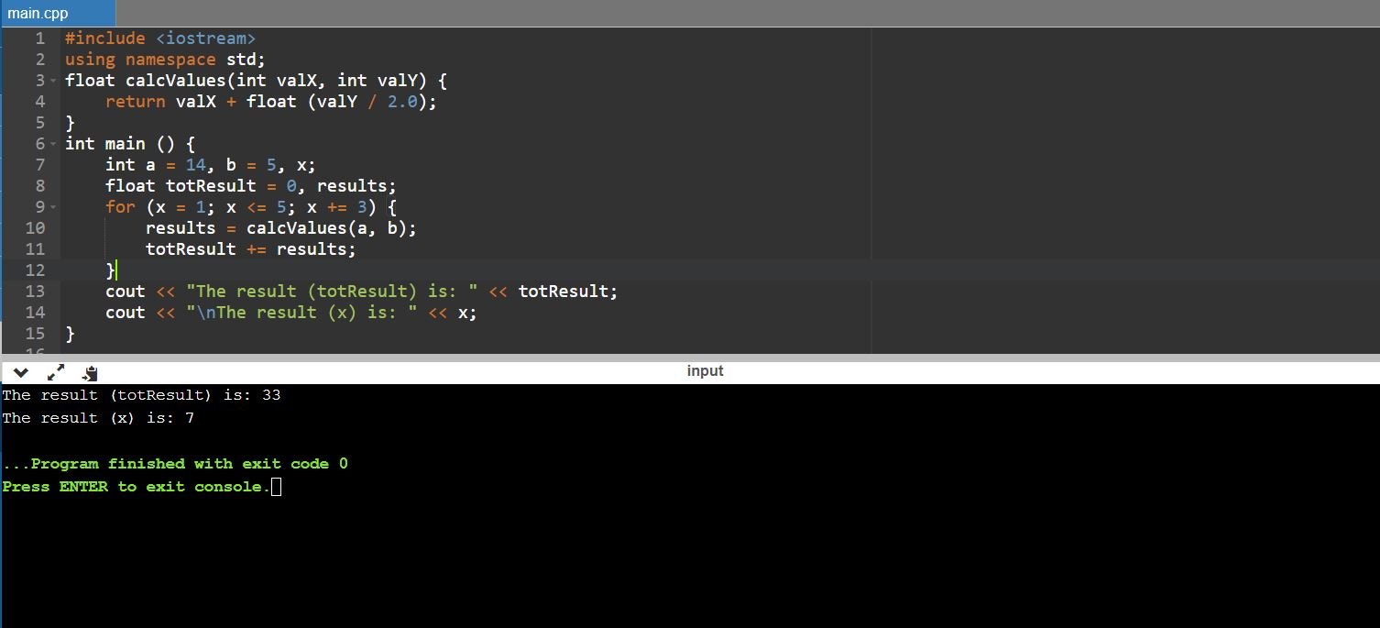Place cursor on the #include <iostream> line
The width and height of the screenshot is (1380, 628).
point(159,39)
